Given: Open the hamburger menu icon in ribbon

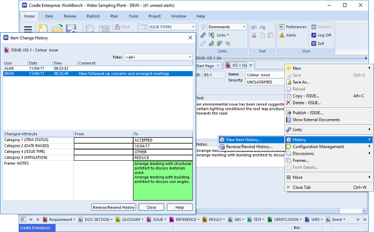Looking at the screenshot, I should point(28,29).
